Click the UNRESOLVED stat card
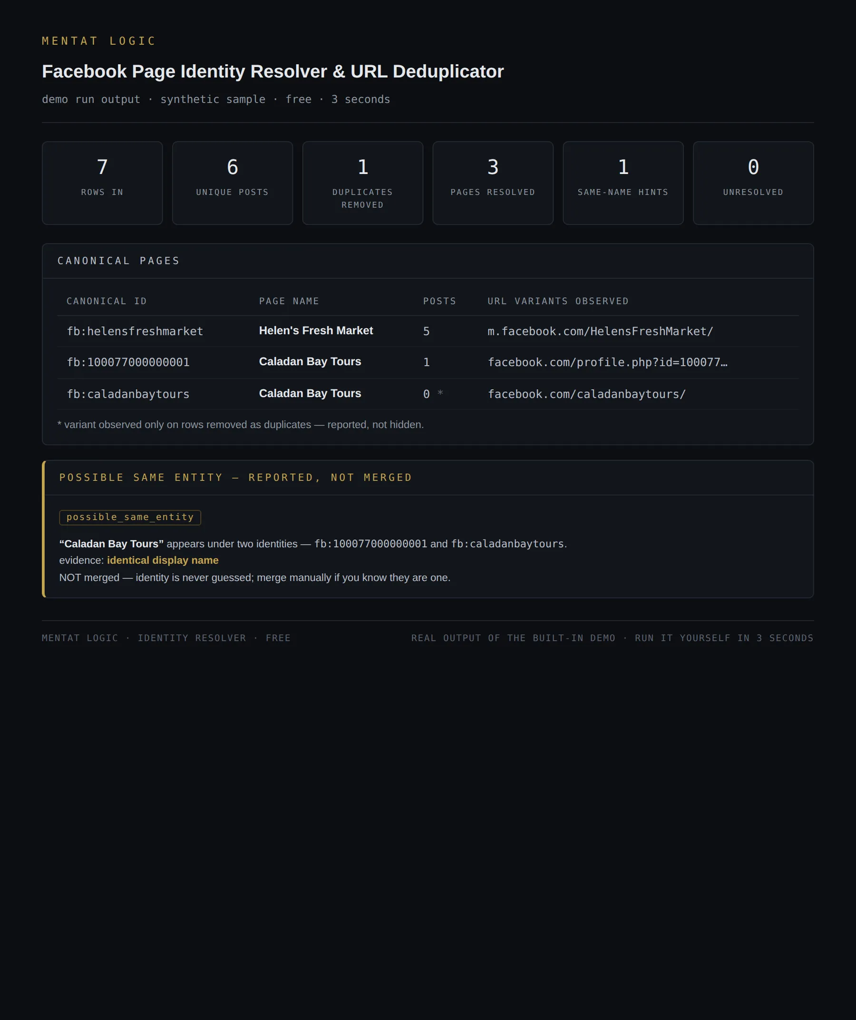Screen dimensions: 856x1020 753,183
